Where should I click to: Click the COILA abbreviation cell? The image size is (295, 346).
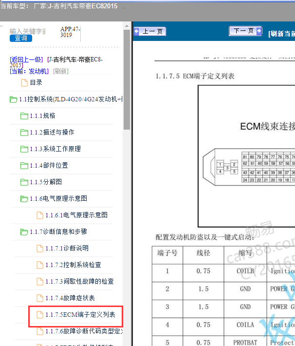pos(245,325)
